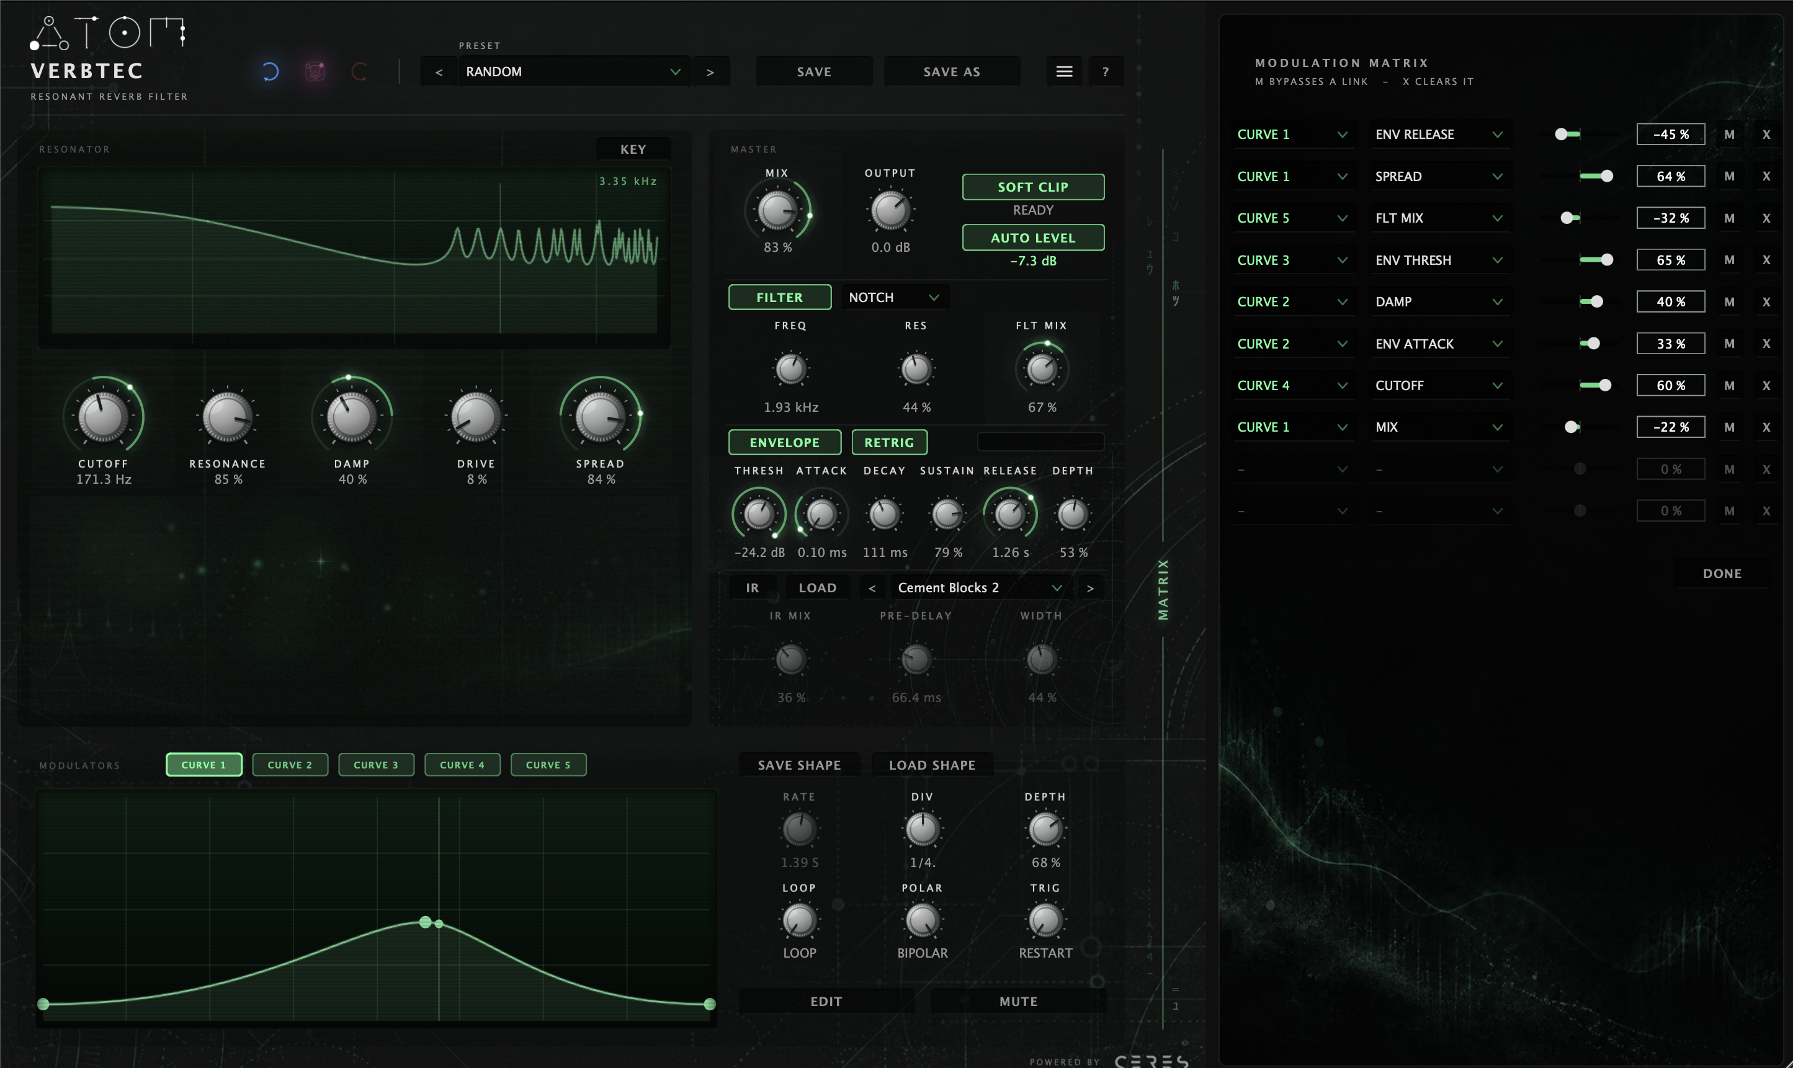The width and height of the screenshot is (1793, 1068).
Task: Switch to the CURVE 3 tab
Action: click(376, 764)
